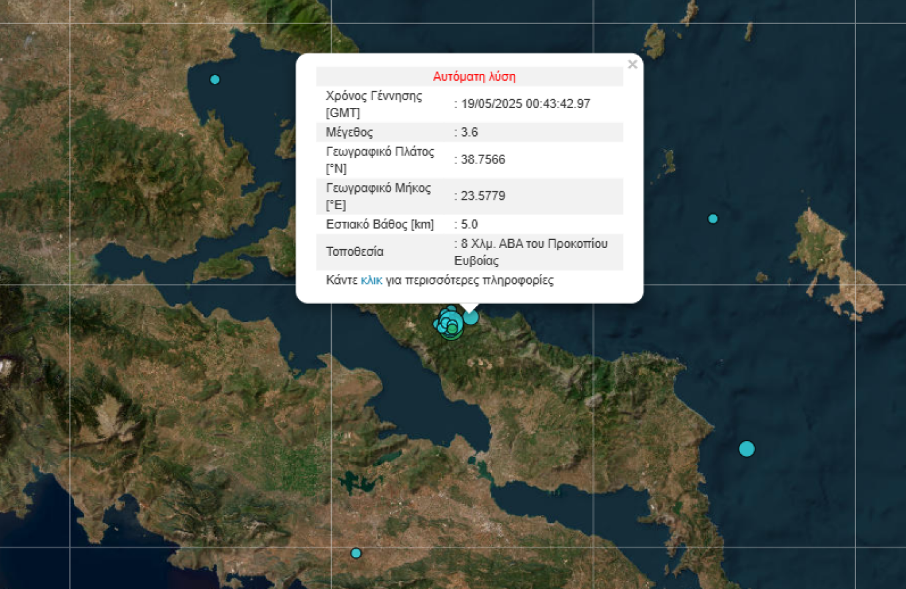Click the large cyan marker under the popup pointer
Image resolution: width=906 pixels, height=589 pixels.
(470, 317)
